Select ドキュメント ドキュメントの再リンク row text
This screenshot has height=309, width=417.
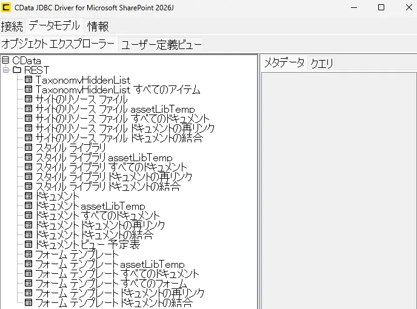(100, 225)
